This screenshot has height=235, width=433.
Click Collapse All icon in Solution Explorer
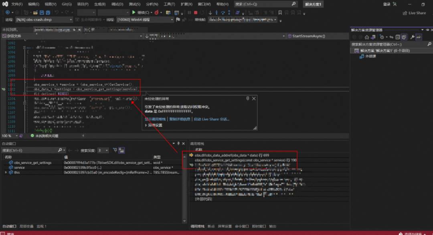tap(398, 37)
